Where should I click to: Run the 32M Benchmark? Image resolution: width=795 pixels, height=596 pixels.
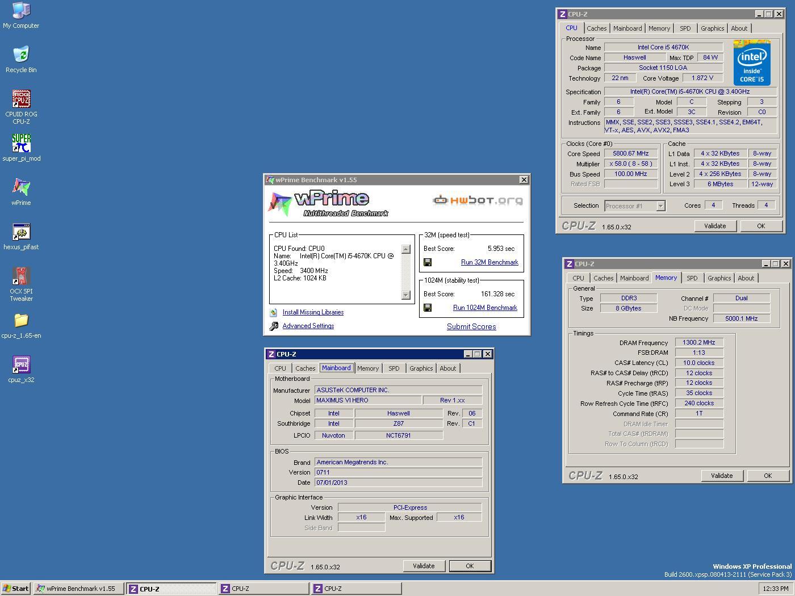pyautogui.click(x=489, y=262)
